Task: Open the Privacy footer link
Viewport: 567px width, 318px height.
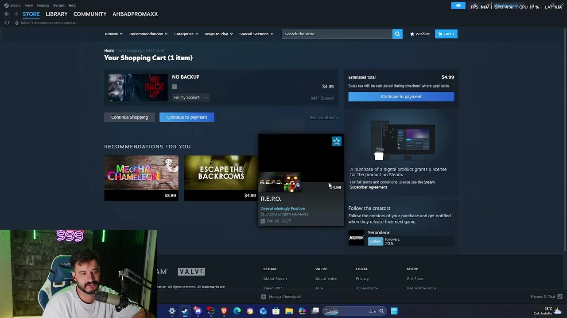Action: click(x=362, y=279)
